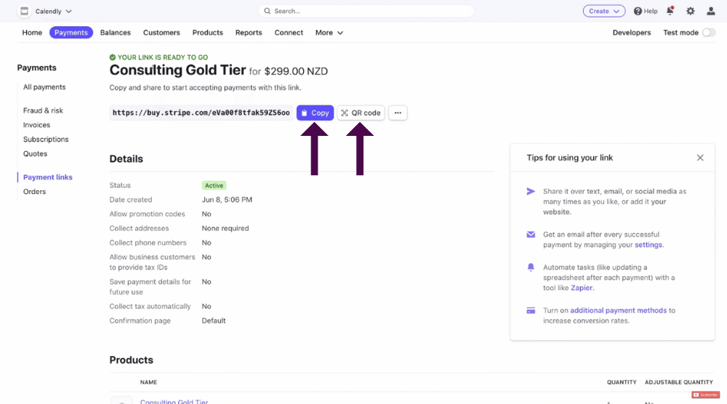Open the settings link in tips
The height and width of the screenshot is (404, 727).
[x=648, y=245]
